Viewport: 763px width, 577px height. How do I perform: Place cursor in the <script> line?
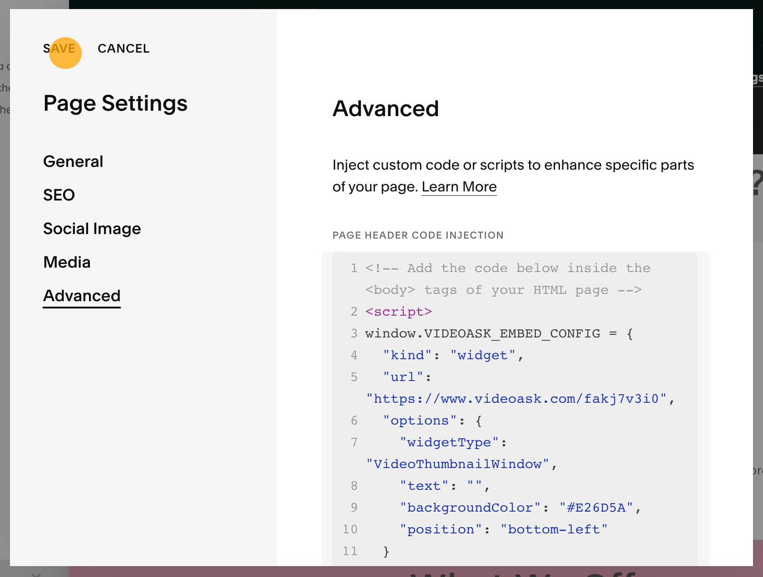pyautogui.click(x=398, y=312)
